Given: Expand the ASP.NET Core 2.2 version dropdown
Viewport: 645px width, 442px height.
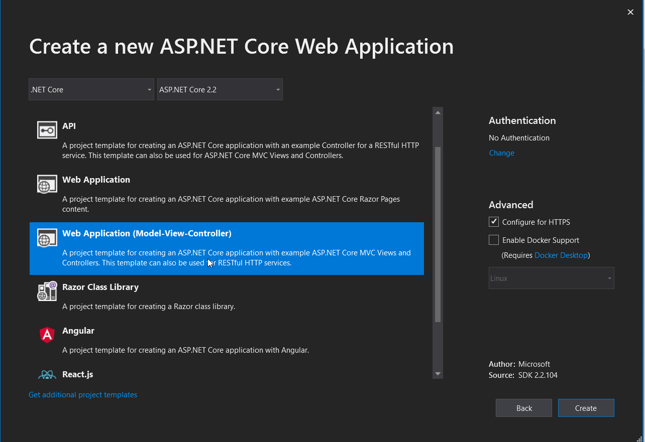Looking at the screenshot, I should point(220,89).
